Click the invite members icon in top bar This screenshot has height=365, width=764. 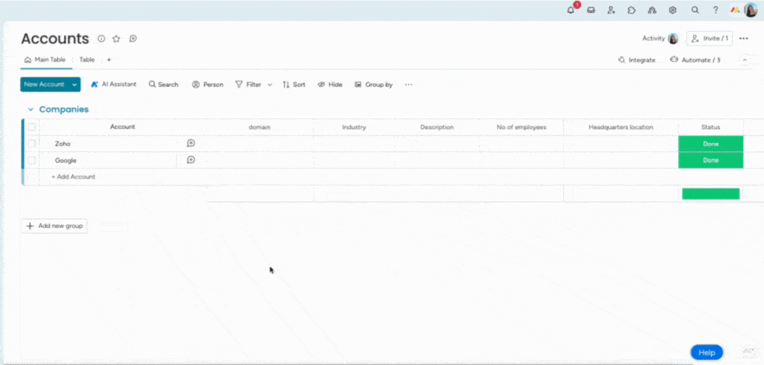611,10
